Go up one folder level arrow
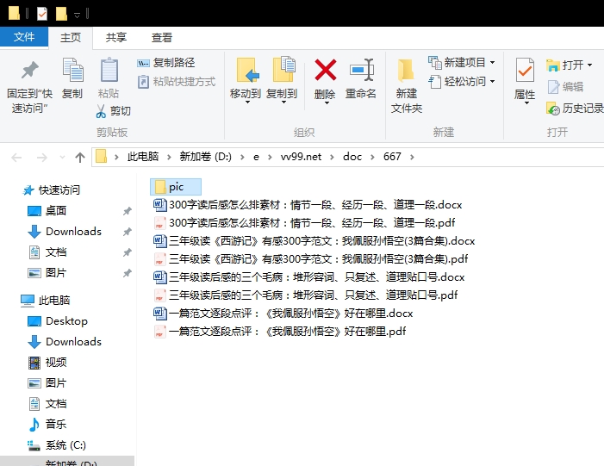The height and width of the screenshot is (466, 604). 80,157
